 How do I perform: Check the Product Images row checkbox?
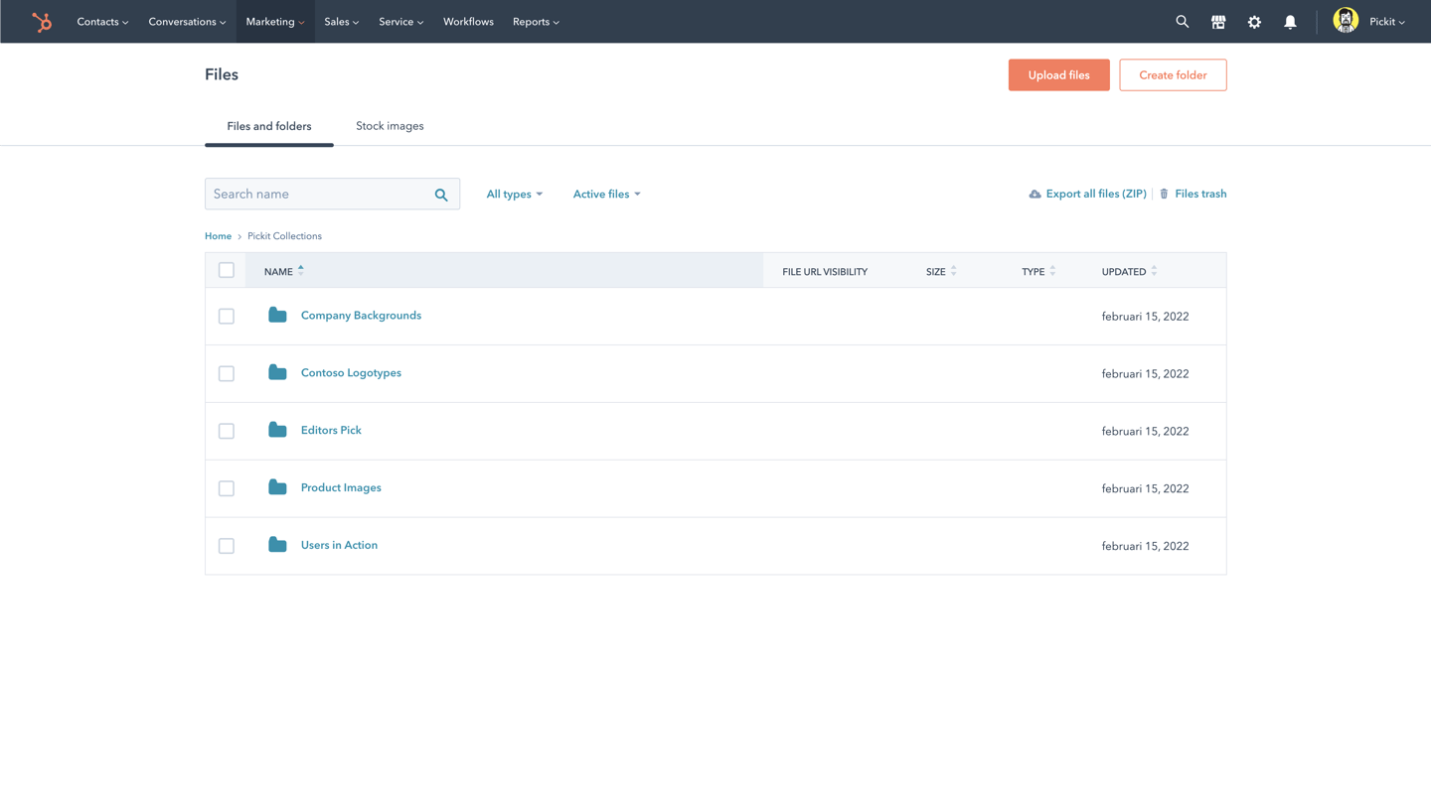[x=227, y=488]
